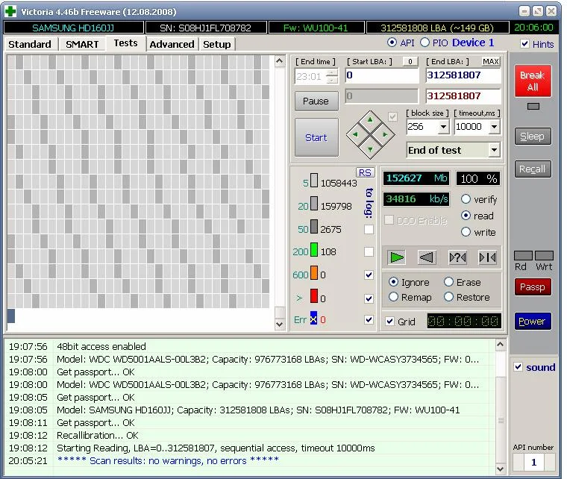Disable the sound checkbox
The width and height of the screenshot is (567, 479).
coord(519,367)
